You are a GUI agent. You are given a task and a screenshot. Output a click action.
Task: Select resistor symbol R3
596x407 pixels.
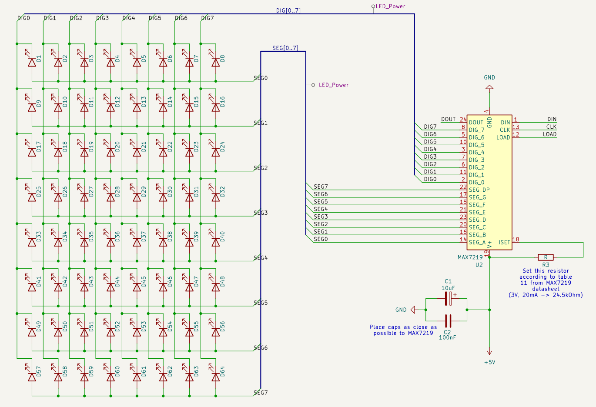click(x=546, y=257)
